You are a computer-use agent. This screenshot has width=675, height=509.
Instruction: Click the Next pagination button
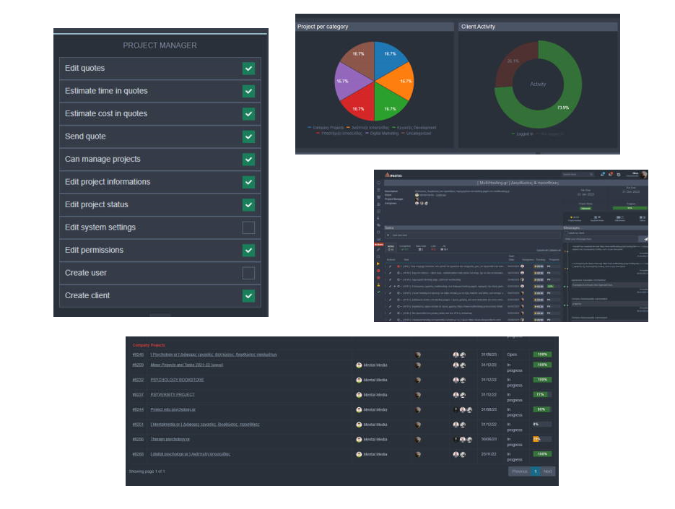click(x=547, y=471)
